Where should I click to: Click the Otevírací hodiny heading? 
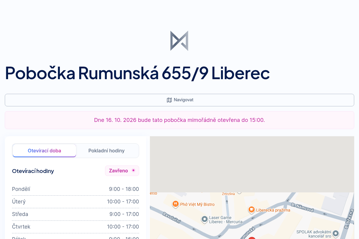coord(33,171)
